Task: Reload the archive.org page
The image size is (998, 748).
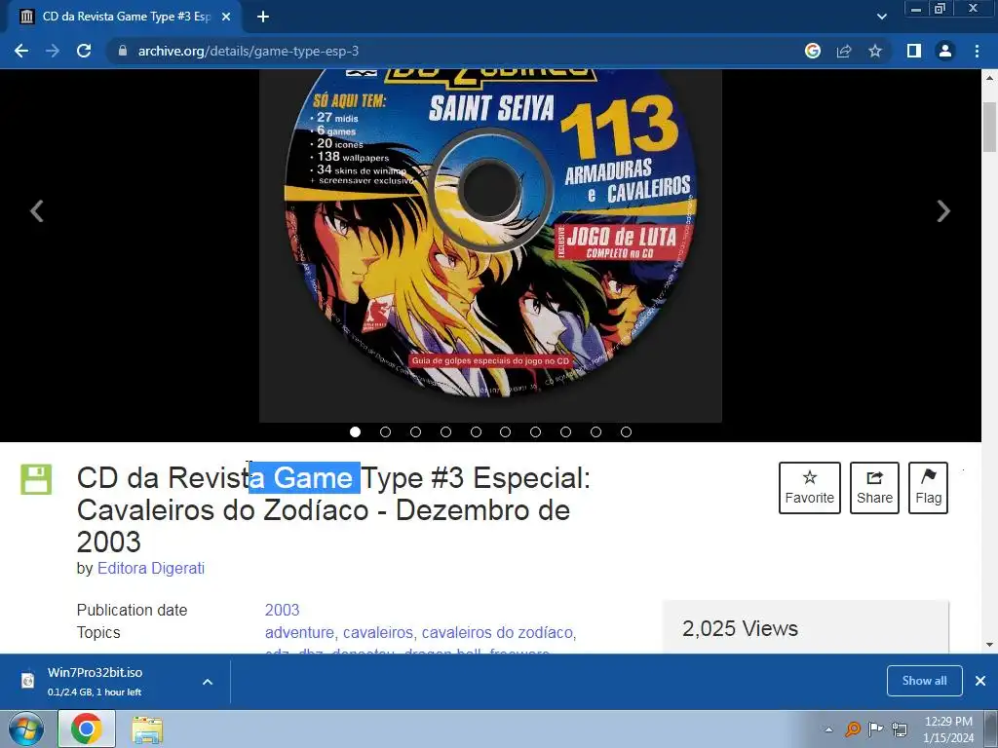Action: (x=84, y=51)
